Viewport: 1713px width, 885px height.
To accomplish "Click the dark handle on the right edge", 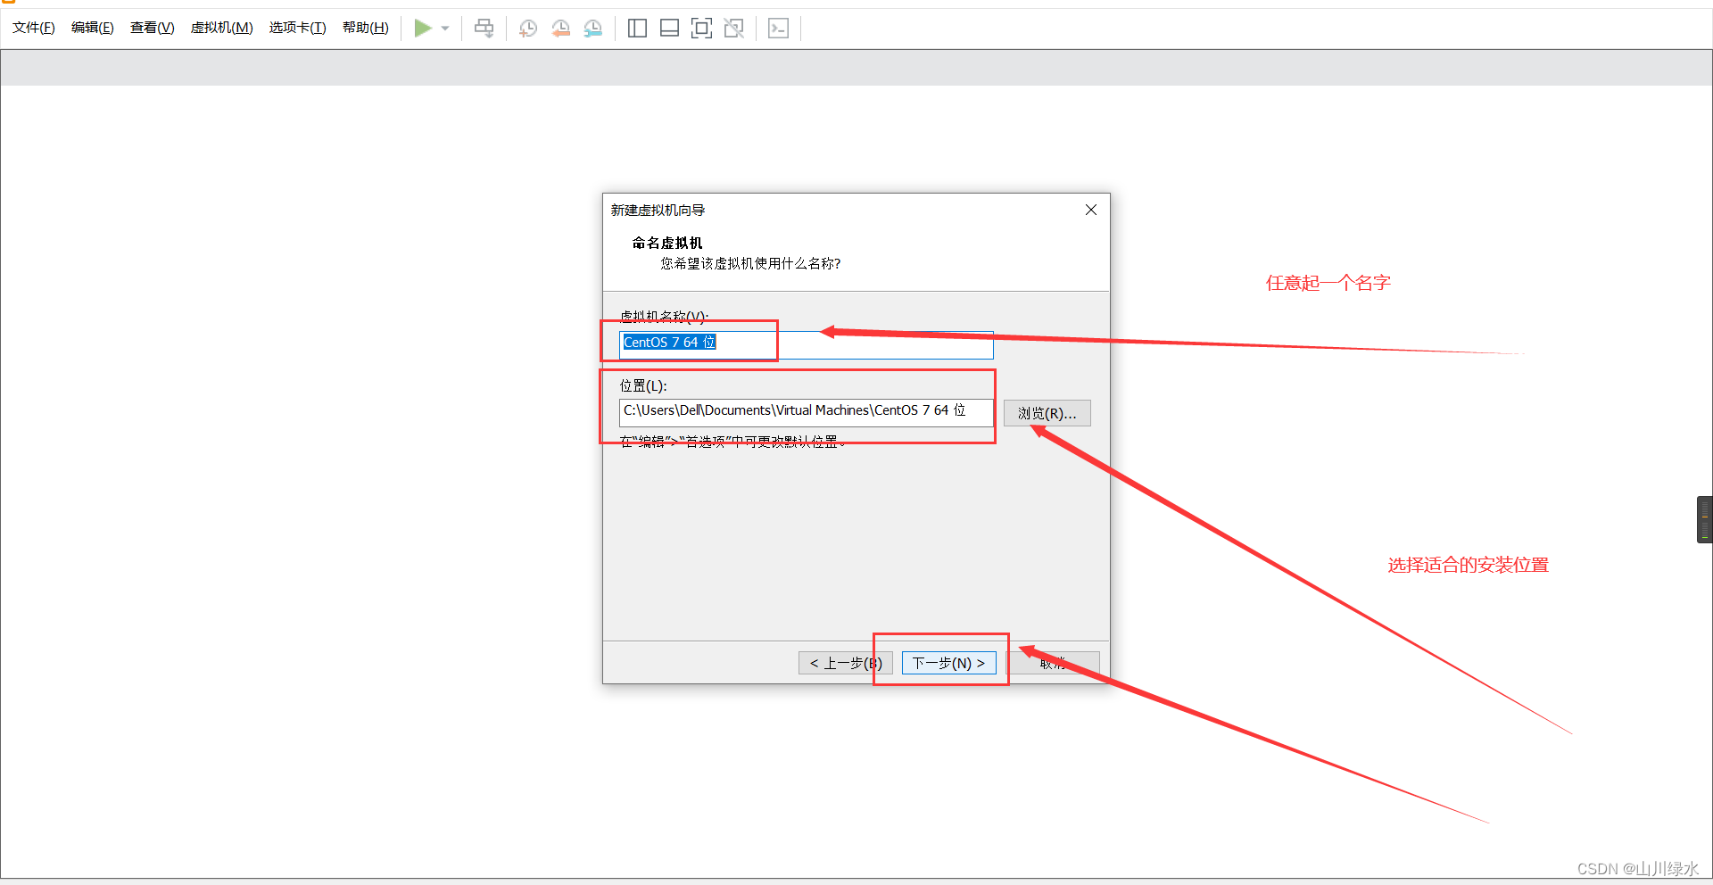I will pos(1704,519).
